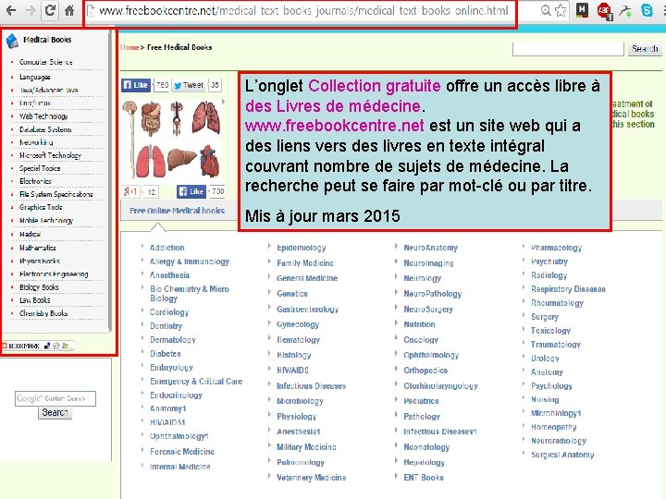Open Law Books in sidebar
The height and width of the screenshot is (499, 666).
[x=35, y=300]
